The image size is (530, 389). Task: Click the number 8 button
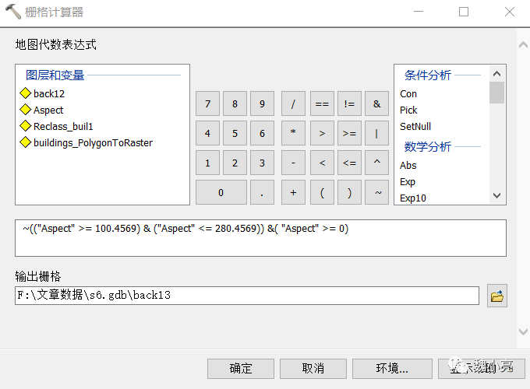(x=235, y=103)
